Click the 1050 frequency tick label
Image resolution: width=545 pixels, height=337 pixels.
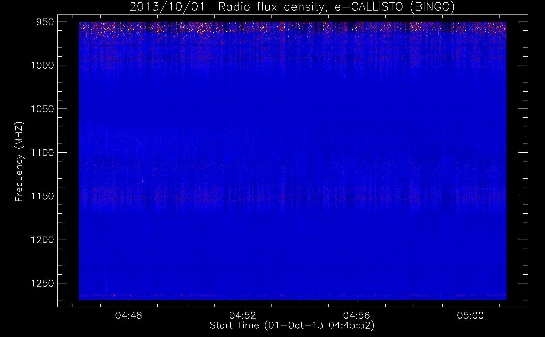42,109
